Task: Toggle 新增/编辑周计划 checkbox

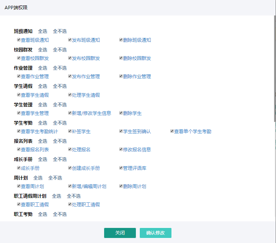Action: point(70,186)
